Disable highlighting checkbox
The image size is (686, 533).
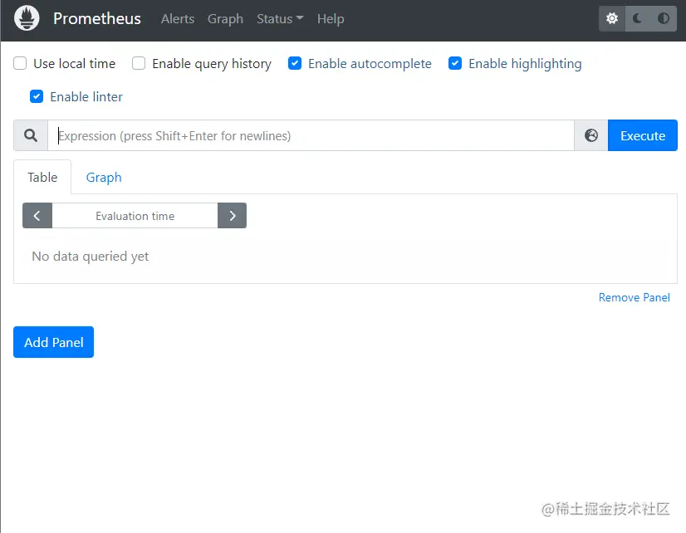(x=455, y=63)
